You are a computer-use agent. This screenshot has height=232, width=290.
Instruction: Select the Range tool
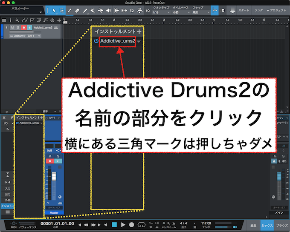click(x=62, y=11)
